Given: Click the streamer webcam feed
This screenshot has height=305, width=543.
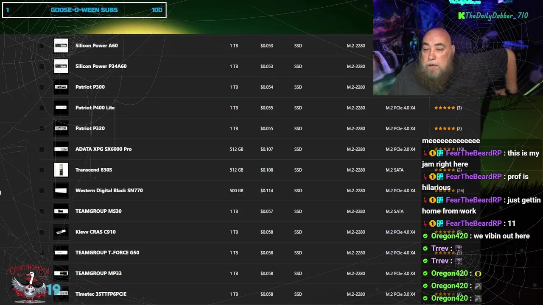Looking at the screenshot, I should (x=458, y=47).
